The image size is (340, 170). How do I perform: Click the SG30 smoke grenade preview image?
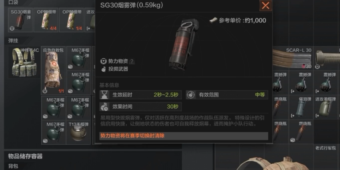pos(184,45)
